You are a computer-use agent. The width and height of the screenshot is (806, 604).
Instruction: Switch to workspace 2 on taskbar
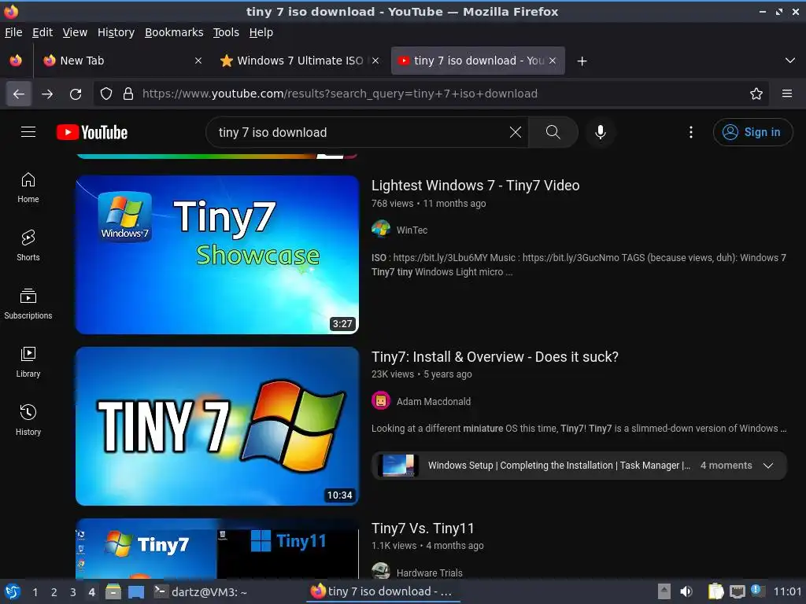pos(54,592)
